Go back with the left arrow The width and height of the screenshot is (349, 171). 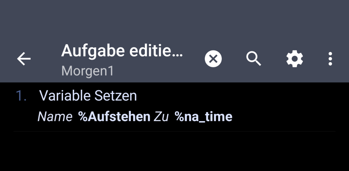point(24,59)
